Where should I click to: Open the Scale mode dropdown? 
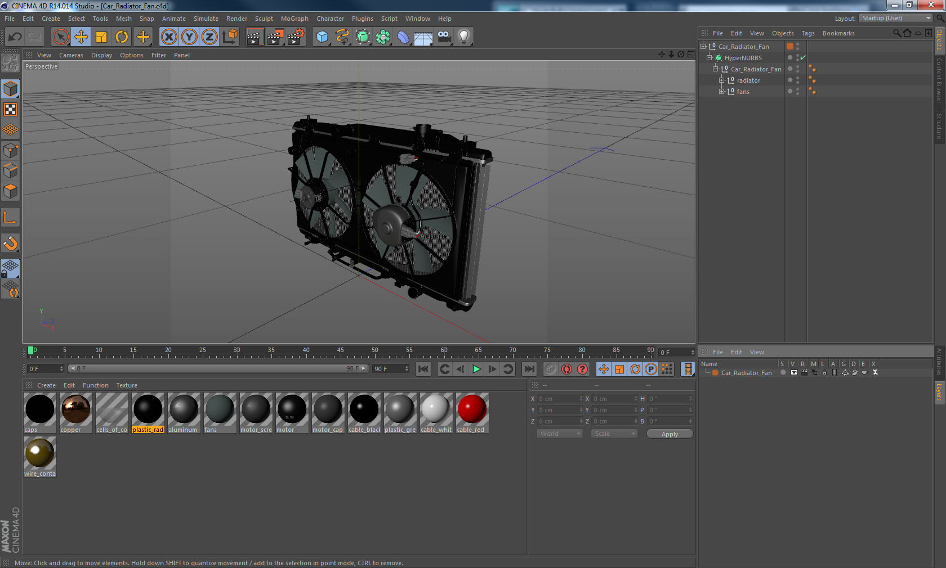(x=614, y=434)
